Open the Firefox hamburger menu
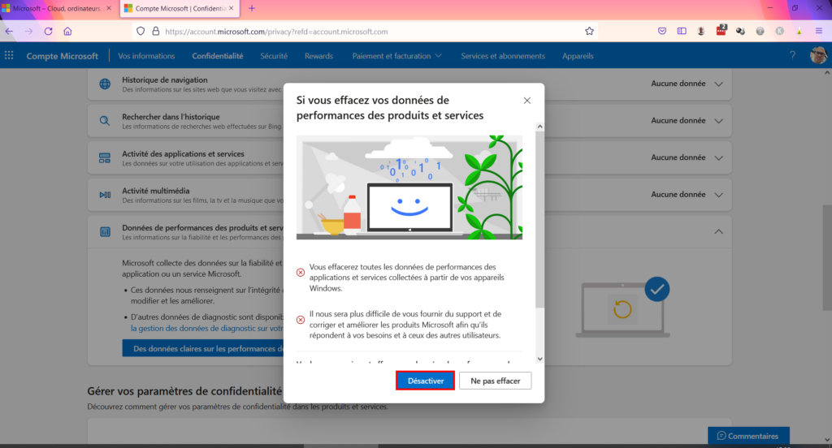The width and height of the screenshot is (832, 448). pos(819,32)
